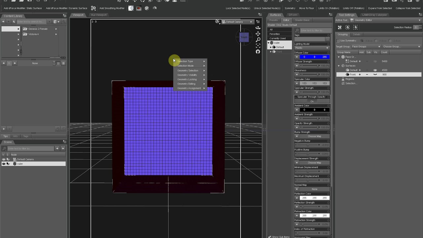Click Add Smoothing Modifier button
Screen dimensions: 423x238
coord(112,8)
